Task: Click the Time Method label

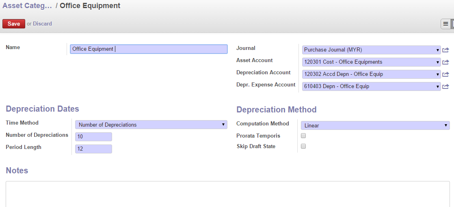Action: [22, 123]
